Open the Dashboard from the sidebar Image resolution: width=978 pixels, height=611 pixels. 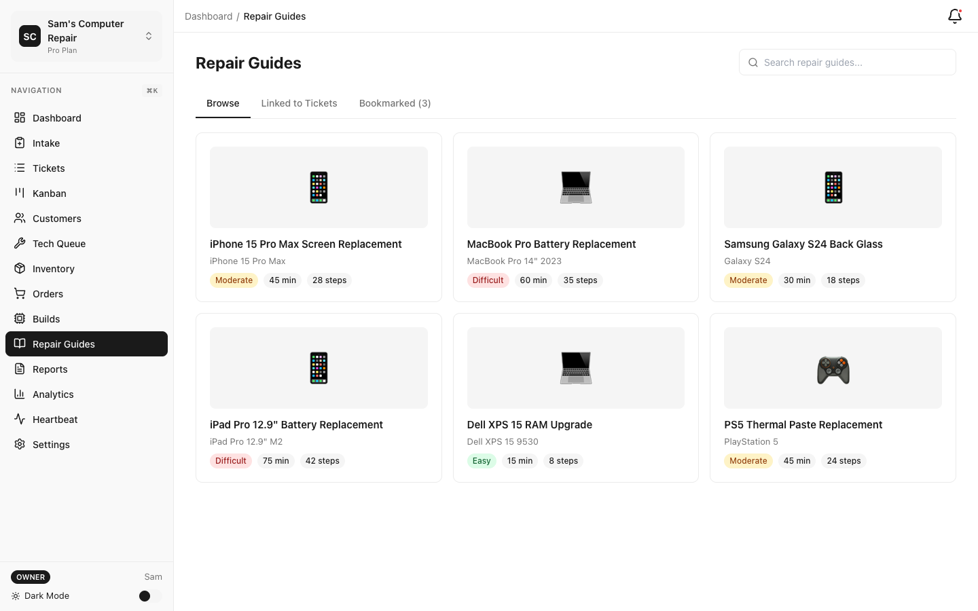pyautogui.click(x=56, y=117)
